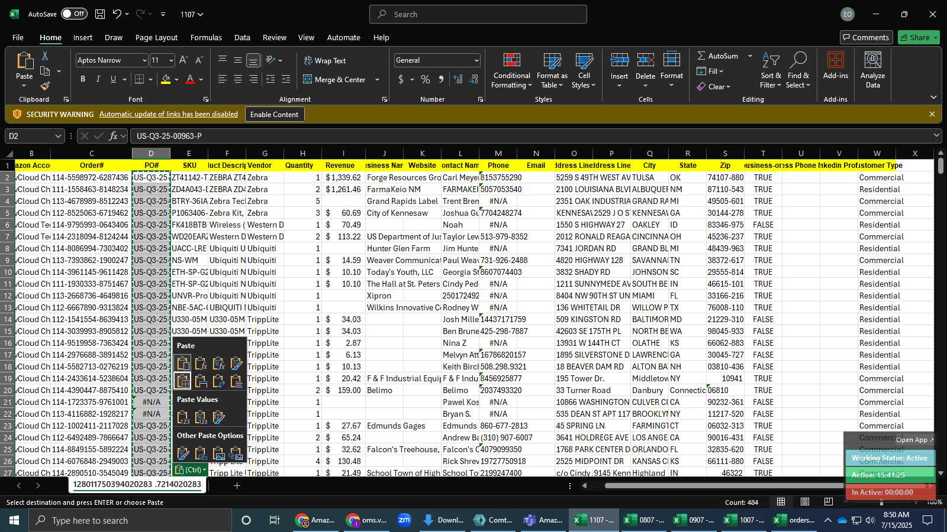Open Add-ins from the ribbon
This screenshot has height=532, width=947.
pos(836,66)
